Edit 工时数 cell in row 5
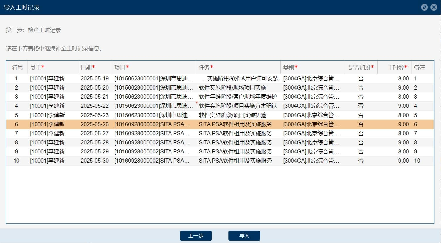The width and height of the screenshot is (441, 243). point(394,115)
